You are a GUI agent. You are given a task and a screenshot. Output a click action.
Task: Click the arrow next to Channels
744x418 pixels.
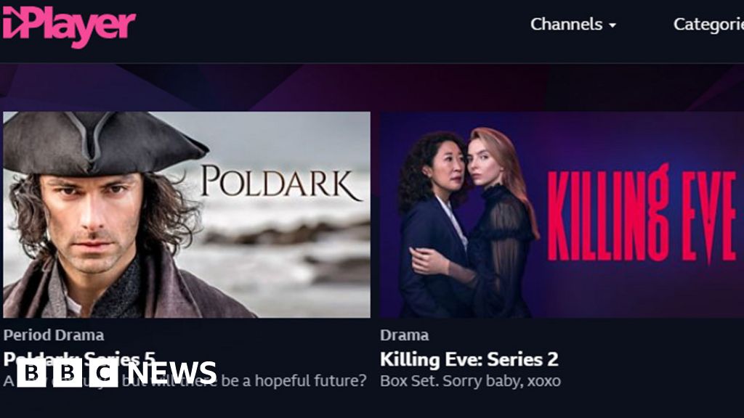click(612, 25)
